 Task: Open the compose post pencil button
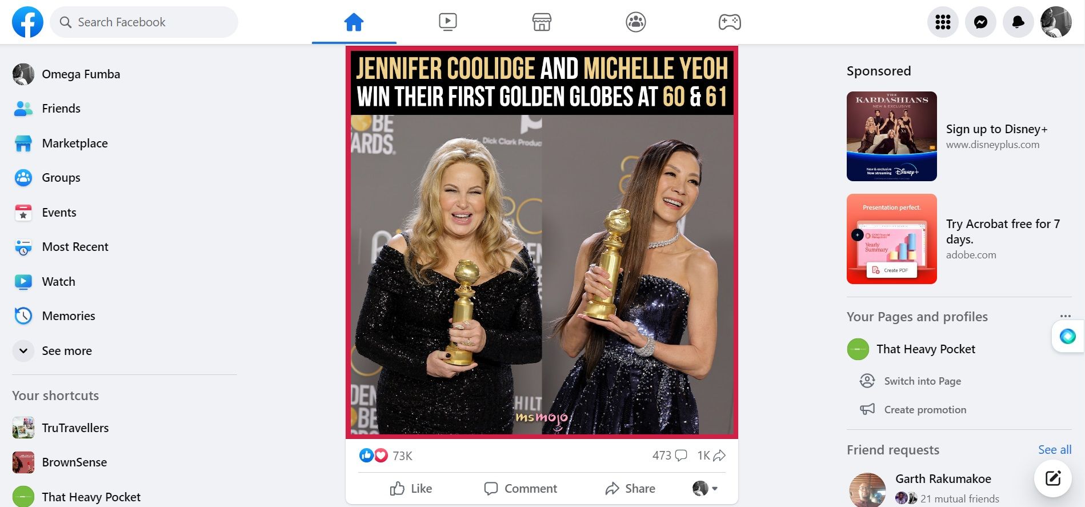click(x=1053, y=478)
